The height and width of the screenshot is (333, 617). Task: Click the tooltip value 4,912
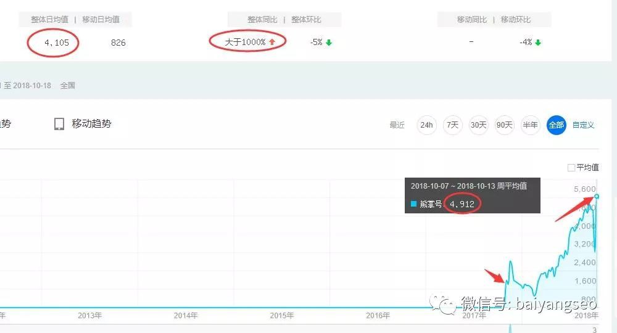coord(462,204)
